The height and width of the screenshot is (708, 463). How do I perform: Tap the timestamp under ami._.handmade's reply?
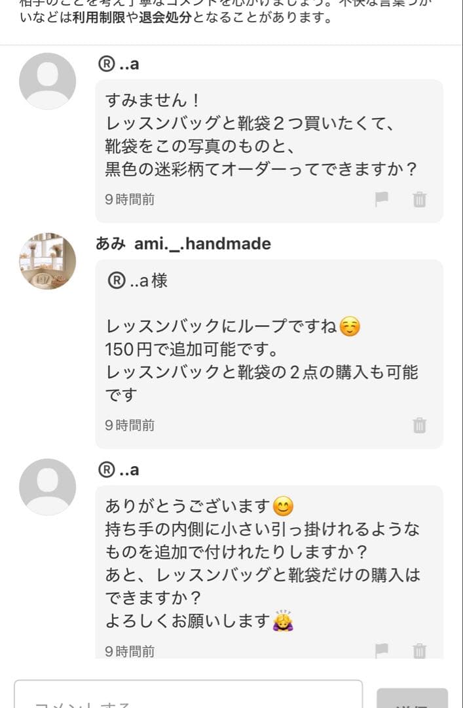127,425
